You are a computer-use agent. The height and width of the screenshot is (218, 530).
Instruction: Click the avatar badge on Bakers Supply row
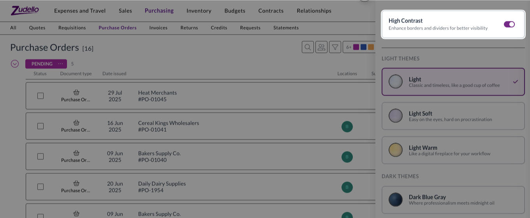(347, 157)
